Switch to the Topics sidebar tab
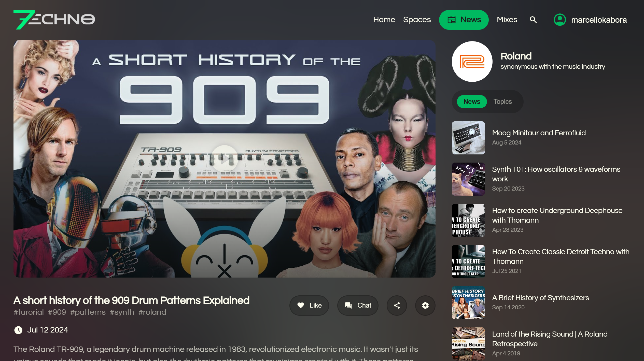The image size is (644, 361). 502,102
